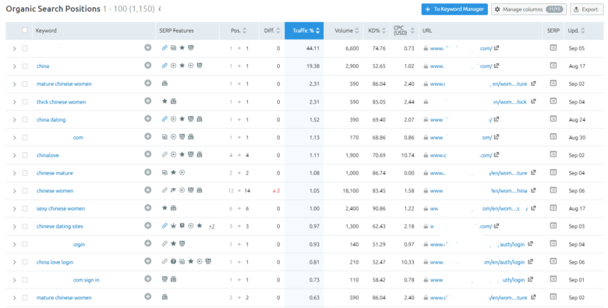View SERP snapshot for 'chinalove' row

553,154
